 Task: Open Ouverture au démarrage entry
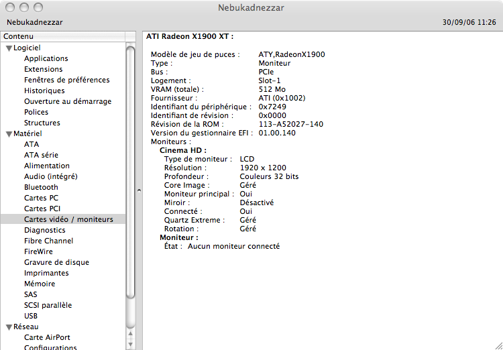pyautogui.click(x=68, y=101)
